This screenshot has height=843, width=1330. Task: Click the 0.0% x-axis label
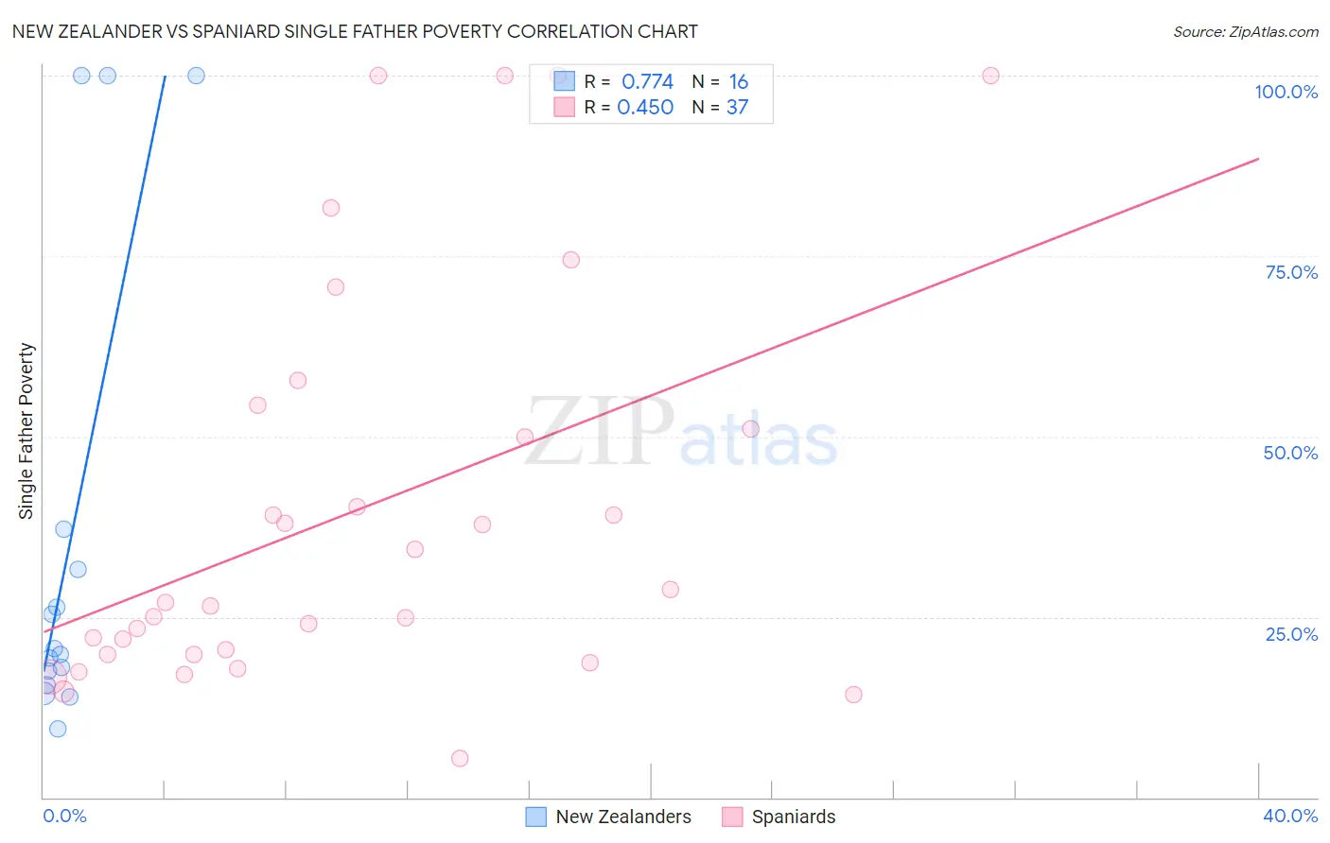point(64,816)
